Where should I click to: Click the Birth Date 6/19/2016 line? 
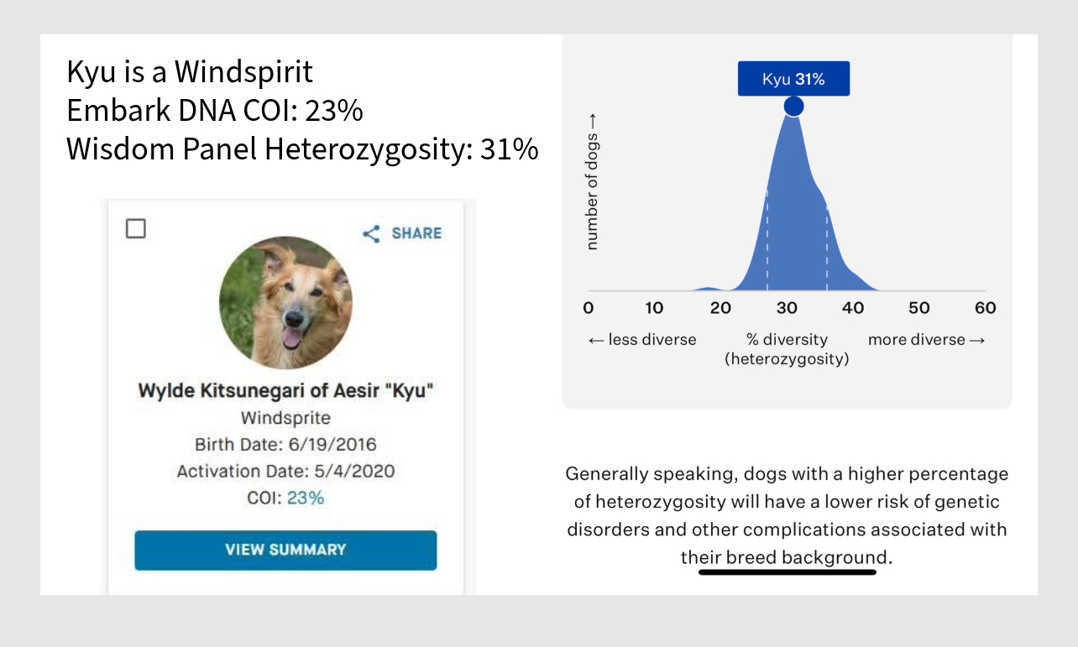click(285, 444)
